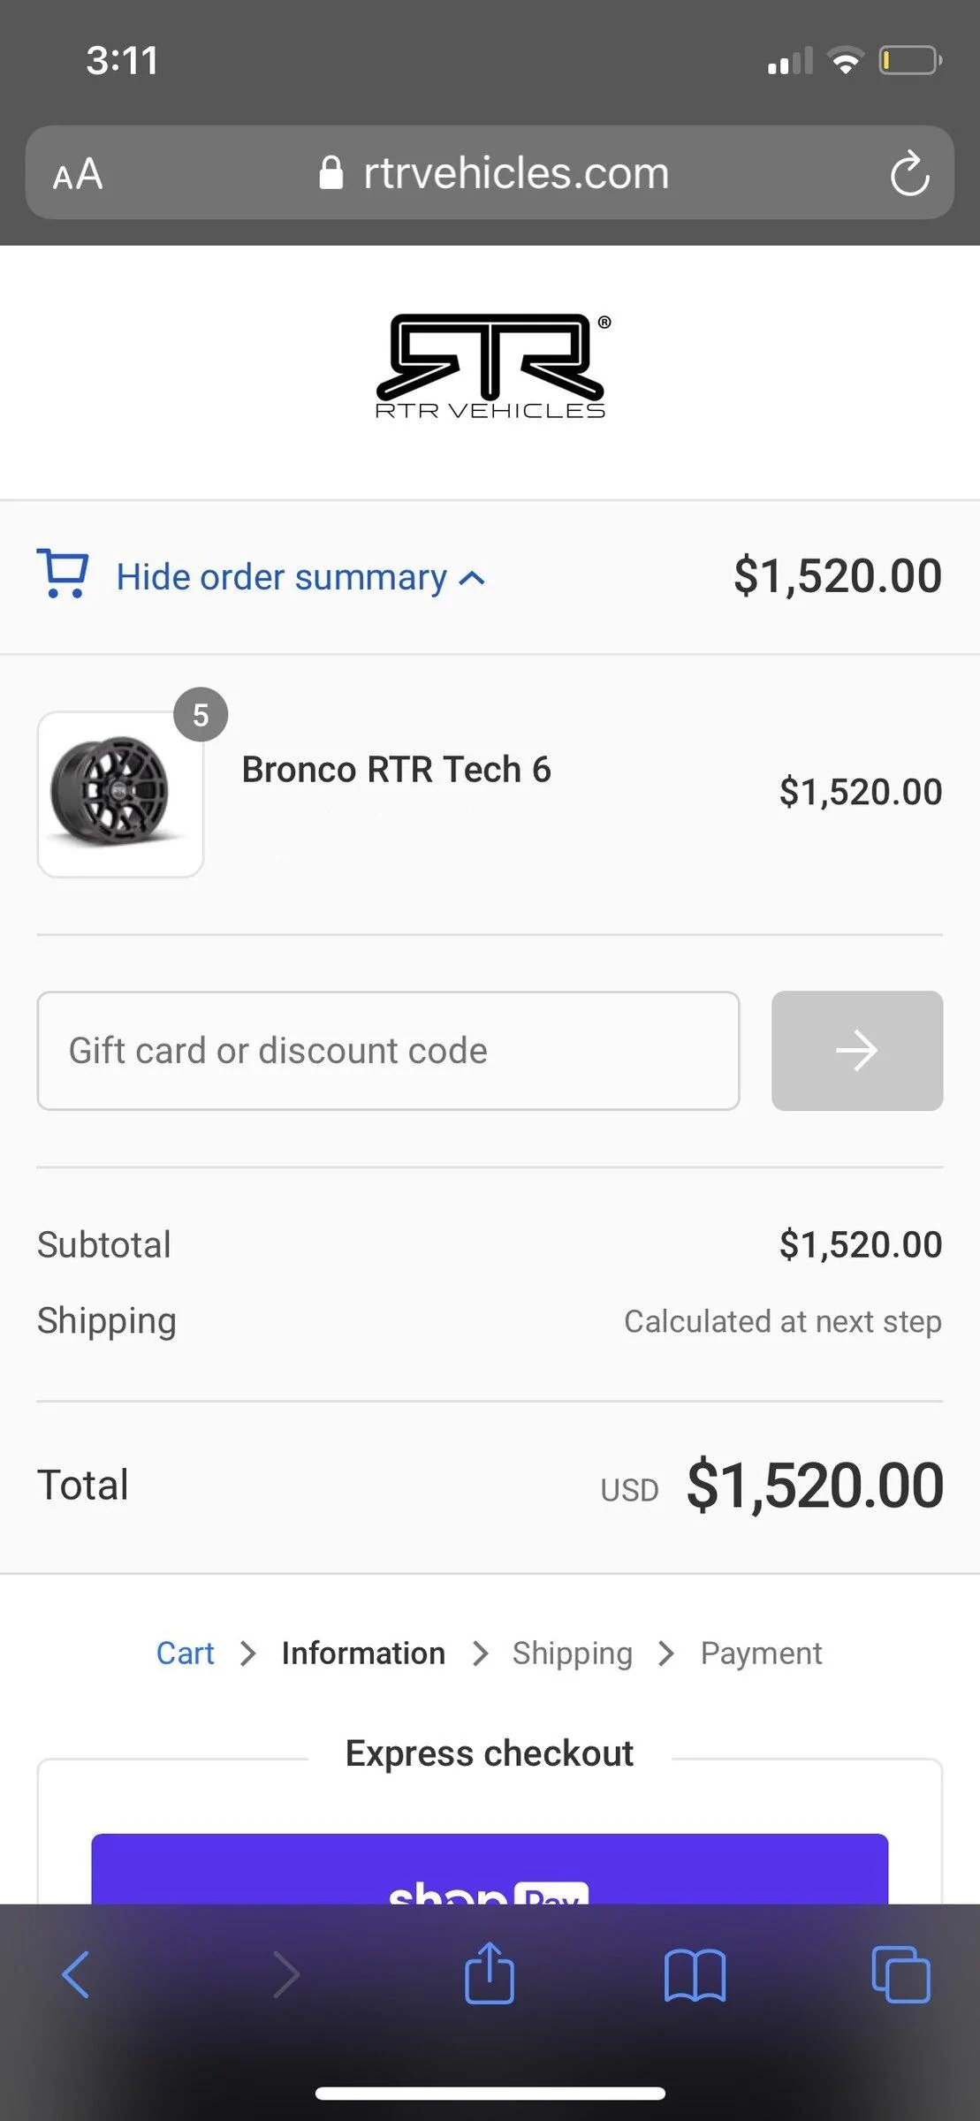Open the AA text size menu
This screenshot has height=2121, width=980.
pos(78,174)
